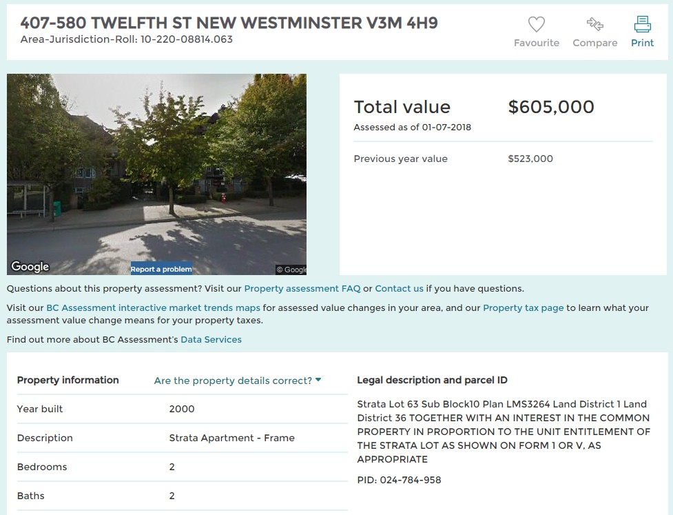Click the heart Favourite icon

tap(536, 24)
